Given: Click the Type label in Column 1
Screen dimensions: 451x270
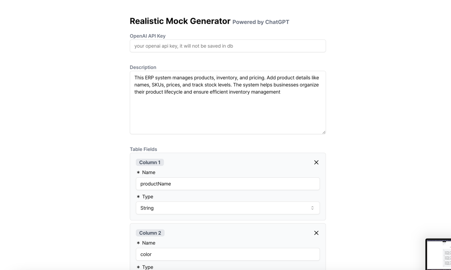Looking at the screenshot, I should (147, 196).
